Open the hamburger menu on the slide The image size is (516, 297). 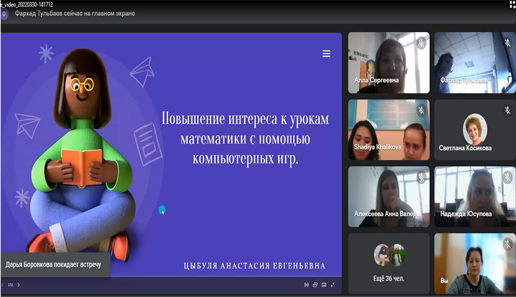point(326,54)
